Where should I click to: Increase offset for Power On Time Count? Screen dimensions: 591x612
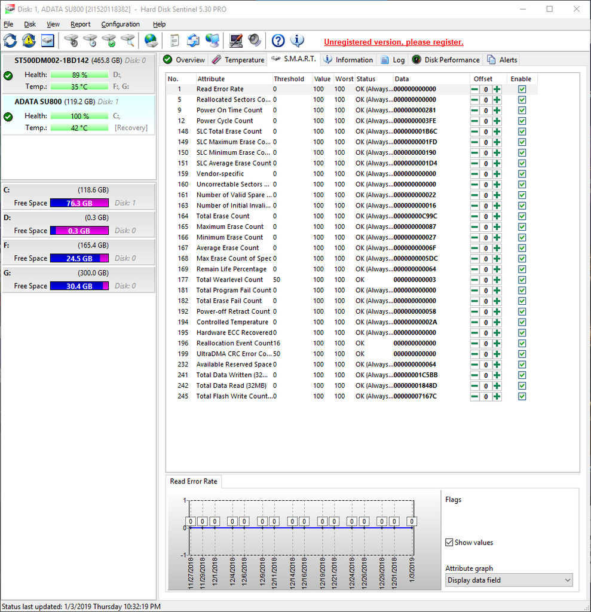(497, 111)
